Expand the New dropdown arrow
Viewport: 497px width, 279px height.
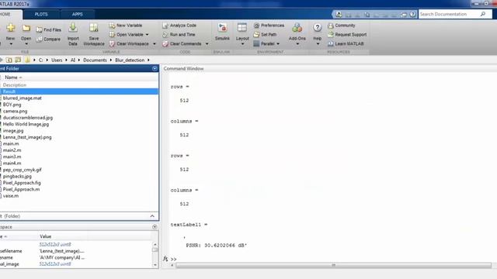[10, 44]
